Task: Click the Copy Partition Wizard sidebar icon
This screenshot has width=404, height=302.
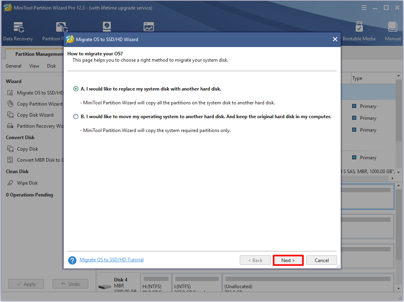Action: tap(10, 104)
